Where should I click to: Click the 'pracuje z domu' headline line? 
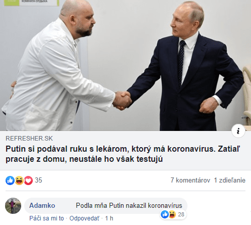click(84, 159)
